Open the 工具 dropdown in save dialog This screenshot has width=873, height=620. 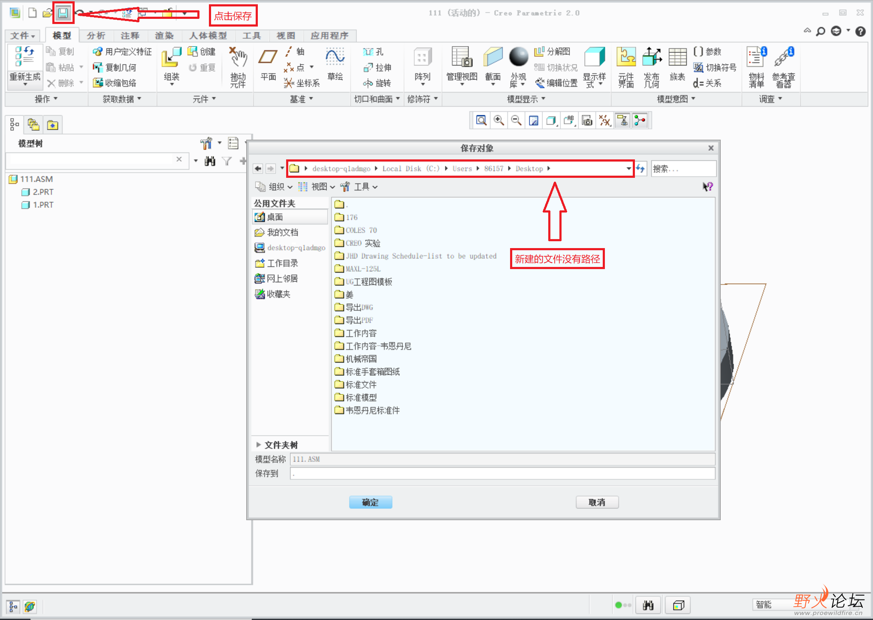[x=359, y=187]
